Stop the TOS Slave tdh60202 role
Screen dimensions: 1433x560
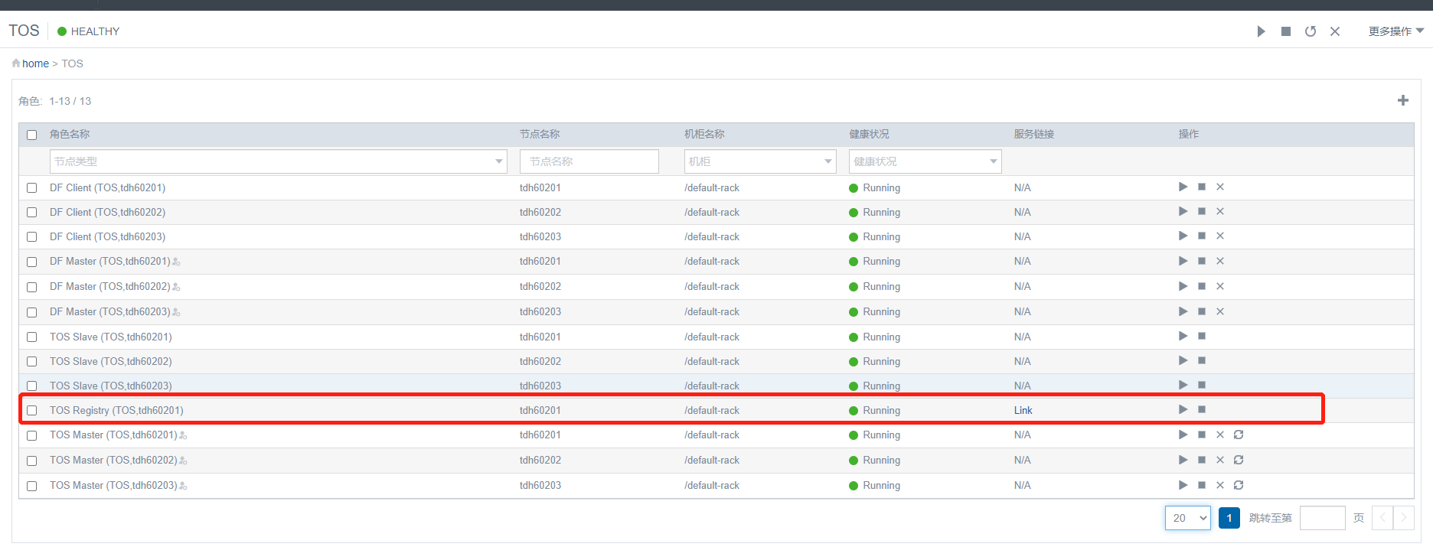click(x=1202, y=360)
